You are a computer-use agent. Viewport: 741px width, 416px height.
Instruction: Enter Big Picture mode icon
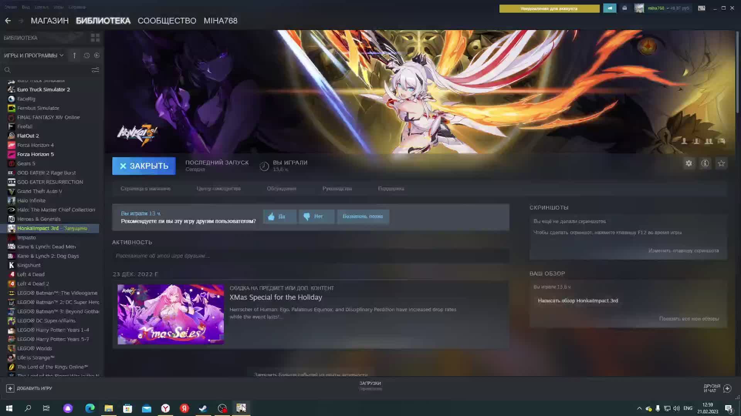coord(702,8)
